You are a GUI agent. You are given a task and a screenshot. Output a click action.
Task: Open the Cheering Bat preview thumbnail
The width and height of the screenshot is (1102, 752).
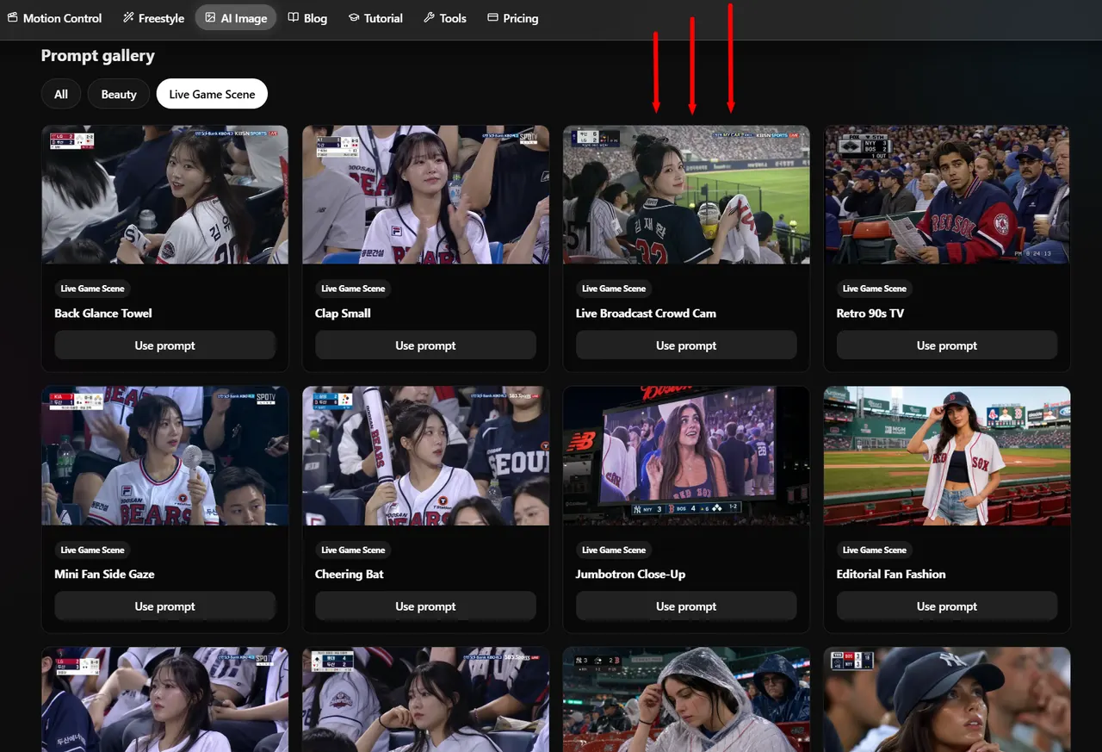click(425, 456)
